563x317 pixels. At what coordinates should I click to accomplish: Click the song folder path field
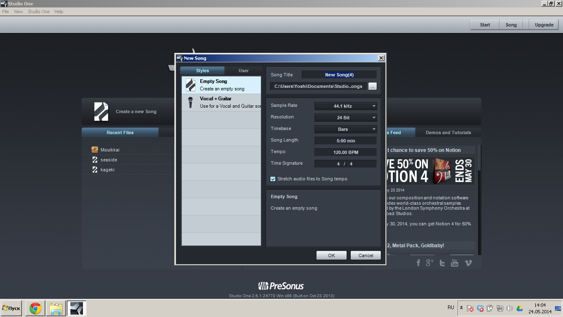[x=319, y=86]
